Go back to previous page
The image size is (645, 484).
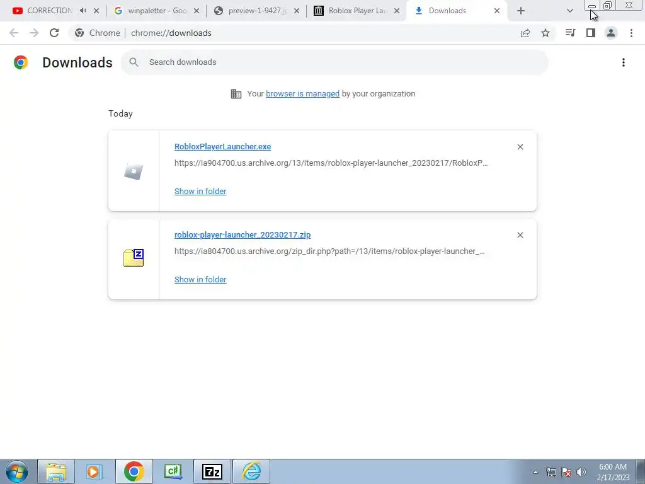coord(14,33)
